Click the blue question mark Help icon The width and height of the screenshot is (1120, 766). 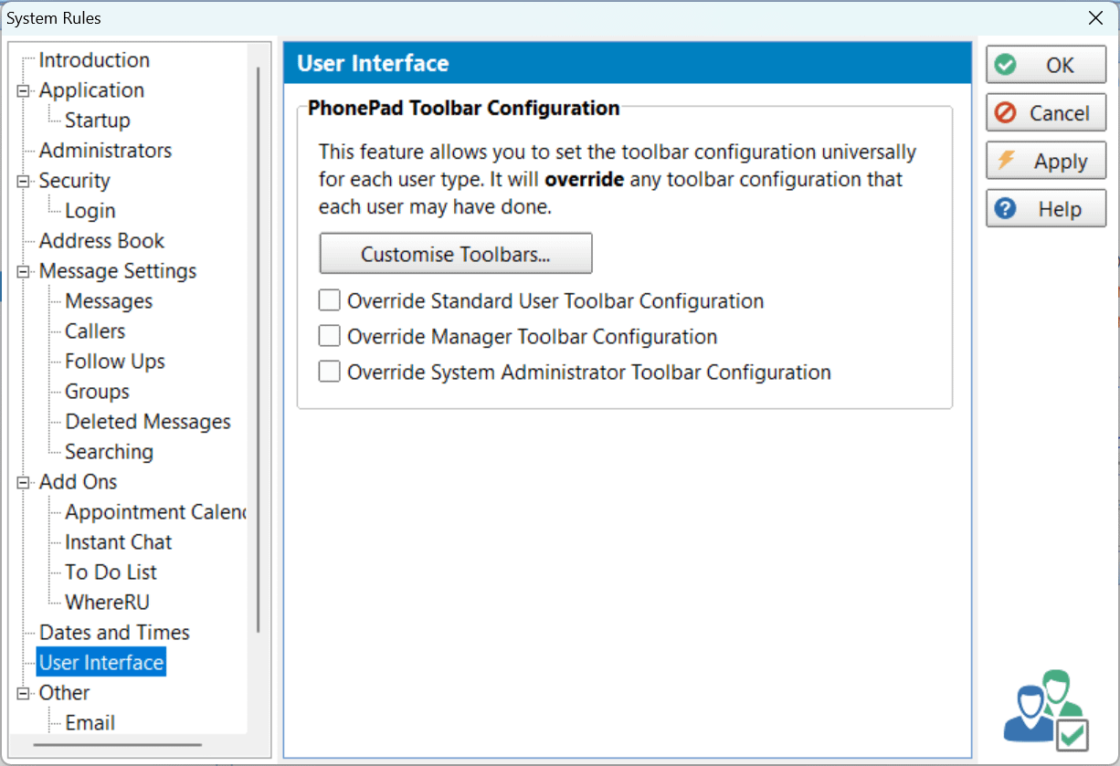point(1006,209)
